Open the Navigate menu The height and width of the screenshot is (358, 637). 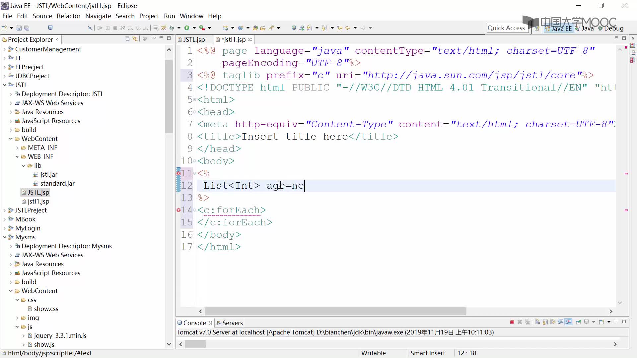[98, 16]
